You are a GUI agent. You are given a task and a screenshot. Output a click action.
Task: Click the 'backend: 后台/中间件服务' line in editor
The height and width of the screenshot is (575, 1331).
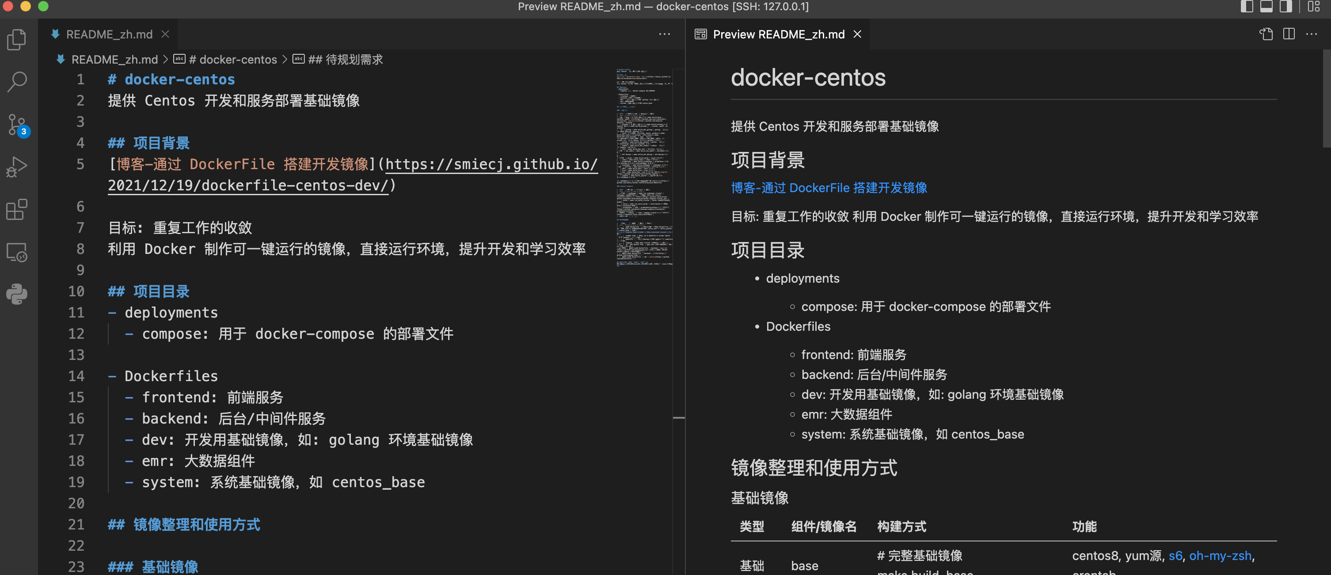pyautogui.click(x=226, y=418)
